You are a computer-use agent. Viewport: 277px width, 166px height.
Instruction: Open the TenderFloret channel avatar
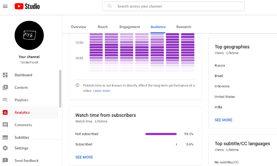point(29,35)
